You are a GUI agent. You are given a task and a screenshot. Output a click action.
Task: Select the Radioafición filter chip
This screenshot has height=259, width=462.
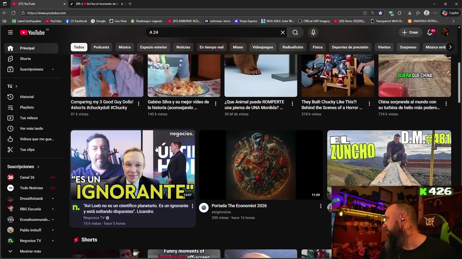point(293,47)
